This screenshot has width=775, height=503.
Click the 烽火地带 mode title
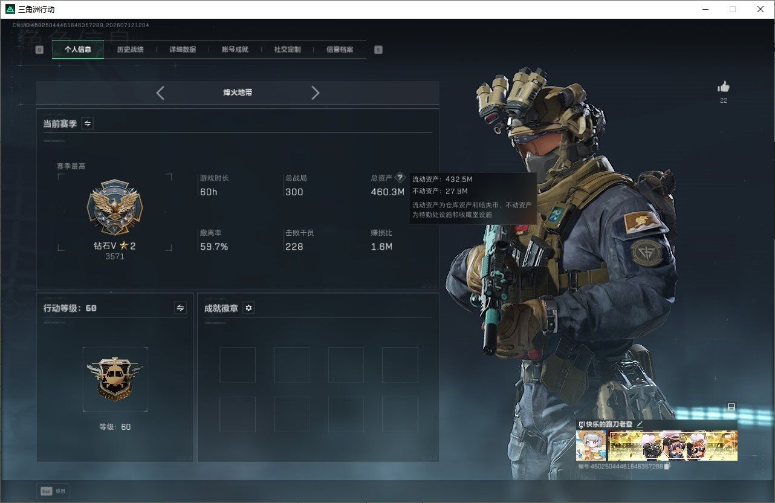pos(238,92)
